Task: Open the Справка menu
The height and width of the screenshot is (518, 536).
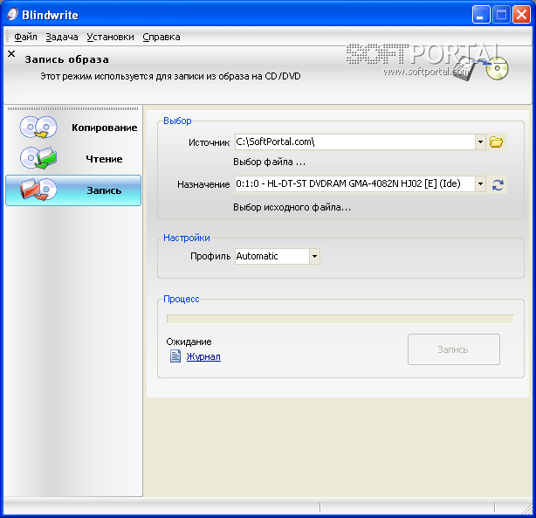Action: tap(161, 37)
